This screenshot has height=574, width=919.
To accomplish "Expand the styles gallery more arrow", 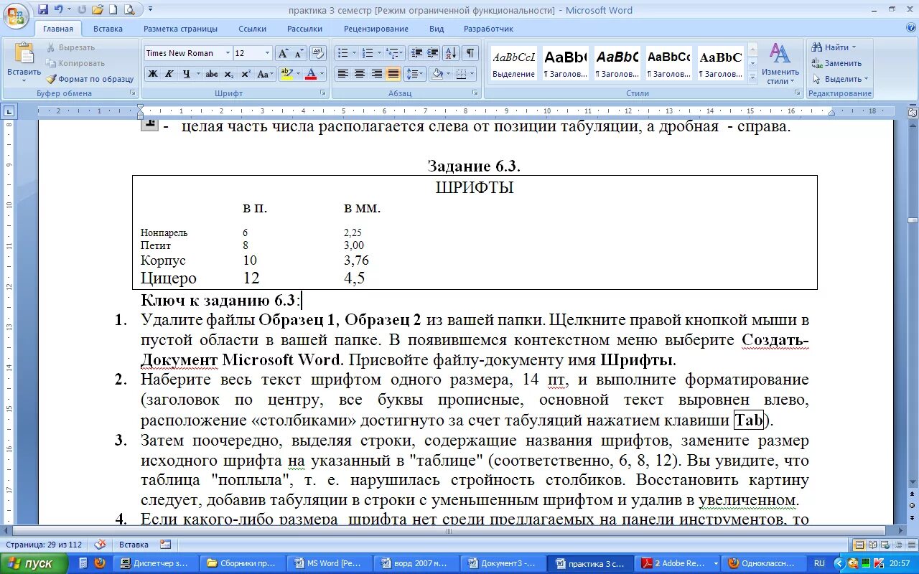I will point(752,76).
